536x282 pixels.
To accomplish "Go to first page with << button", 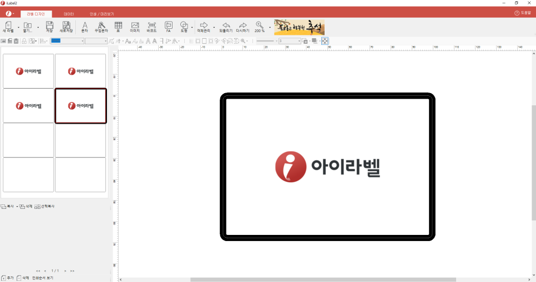I will tap(38, 271).
